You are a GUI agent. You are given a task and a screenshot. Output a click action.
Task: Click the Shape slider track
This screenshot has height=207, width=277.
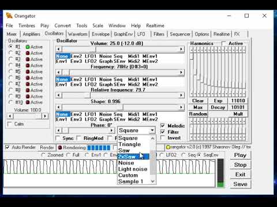120,108
